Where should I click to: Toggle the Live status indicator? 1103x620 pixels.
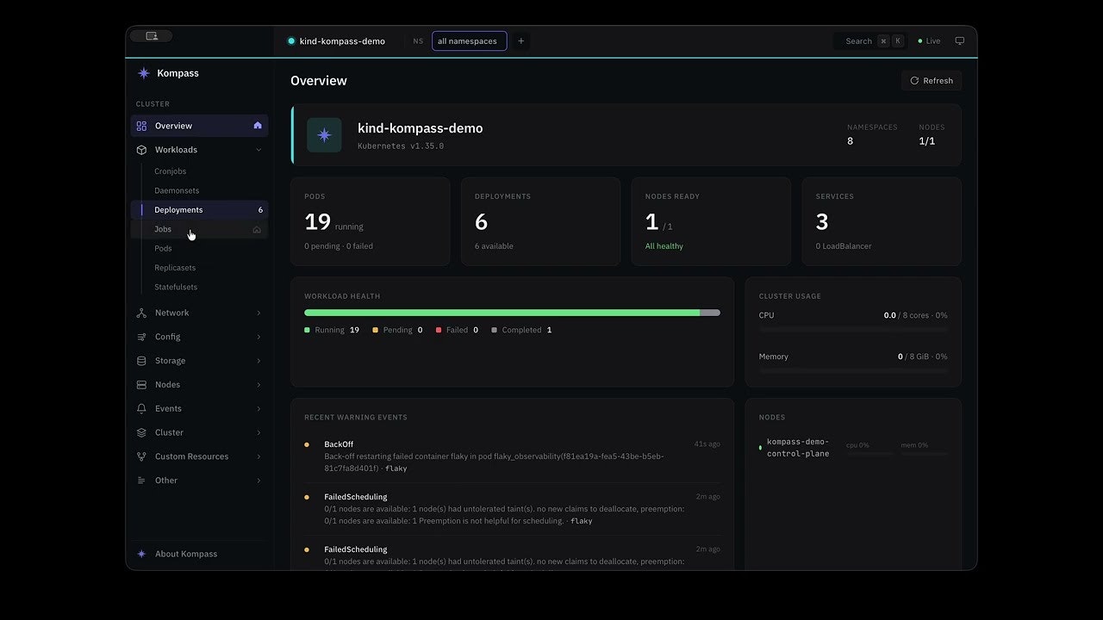click(930, 40)
